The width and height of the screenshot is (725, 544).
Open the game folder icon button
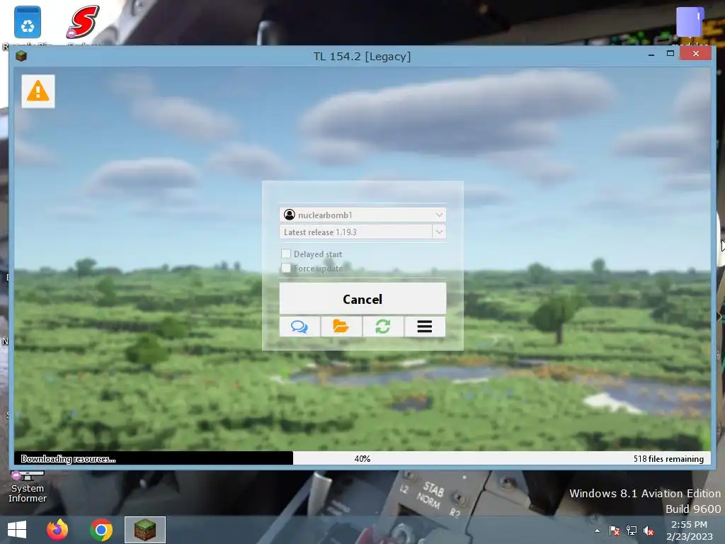click(x=341, y=327)
